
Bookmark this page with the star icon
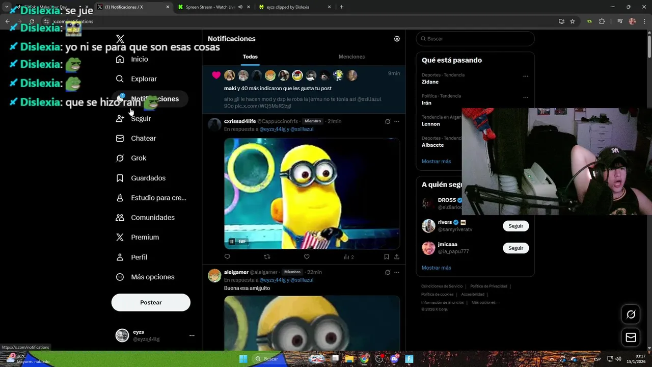pos(573,21)
